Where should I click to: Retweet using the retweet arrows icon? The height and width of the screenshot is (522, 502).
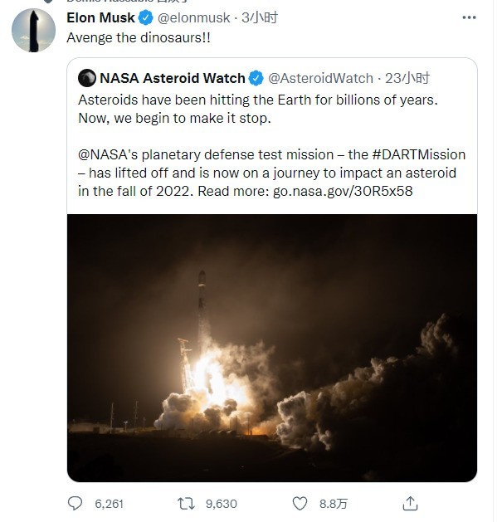click(186, 504)
